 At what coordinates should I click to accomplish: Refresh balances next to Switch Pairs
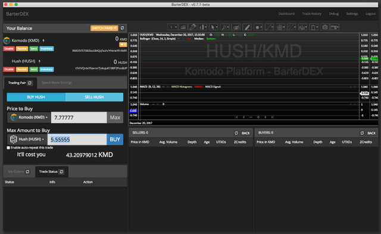tap(123, 28)
